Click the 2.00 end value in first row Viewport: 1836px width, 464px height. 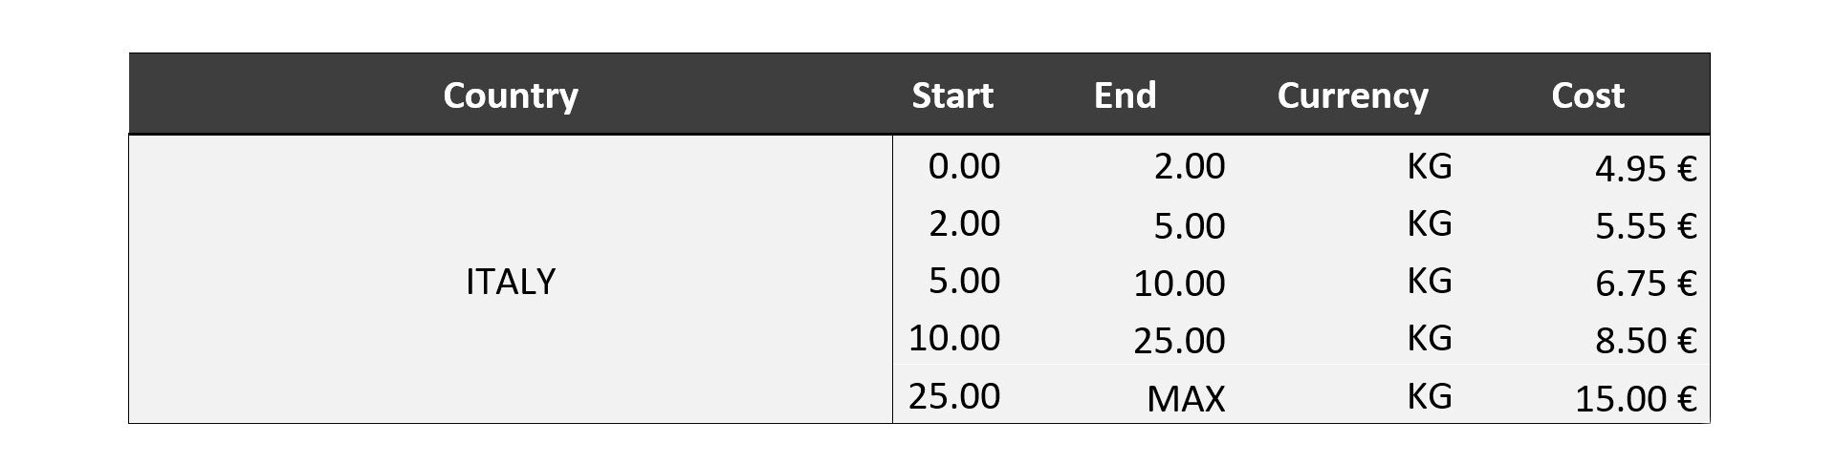pos(1189,166)
